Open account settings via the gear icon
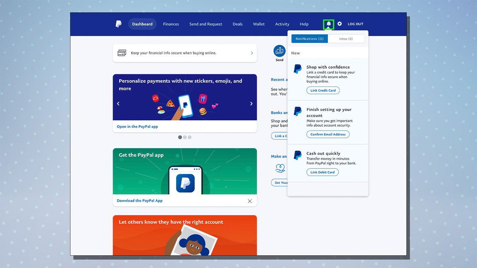Viewport: 477px width, 268px height. coord(339,24)
